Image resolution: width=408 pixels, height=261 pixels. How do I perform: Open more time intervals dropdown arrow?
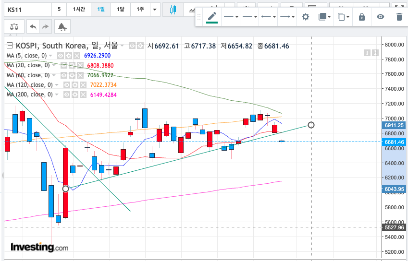(x=155, y=10)
